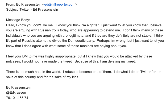Viewport: 166px width, 108px height.
Task: Click the word "Hello" starting the message
Action: tap(10, 25)
